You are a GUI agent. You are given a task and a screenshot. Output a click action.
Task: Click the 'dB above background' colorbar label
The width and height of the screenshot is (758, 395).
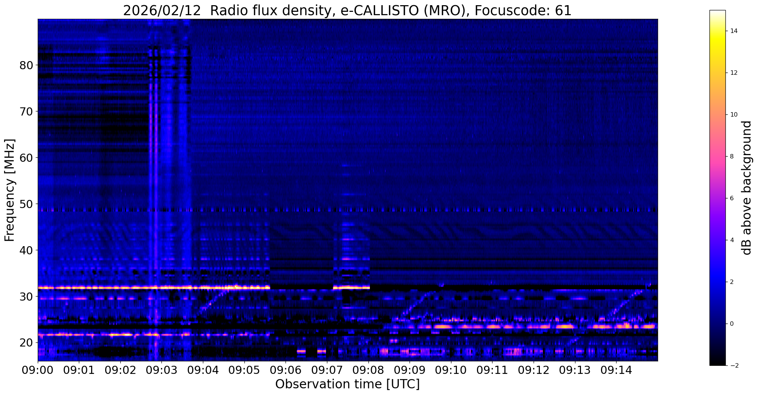[747, 188]
